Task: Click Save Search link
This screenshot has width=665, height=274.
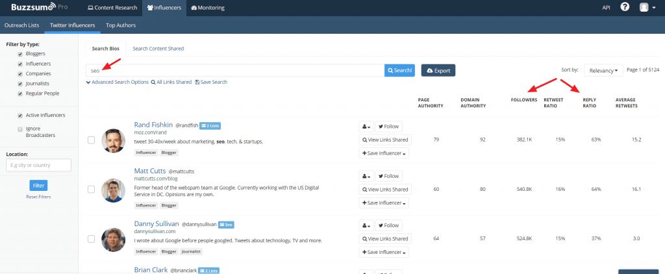Action: [211, 82]
